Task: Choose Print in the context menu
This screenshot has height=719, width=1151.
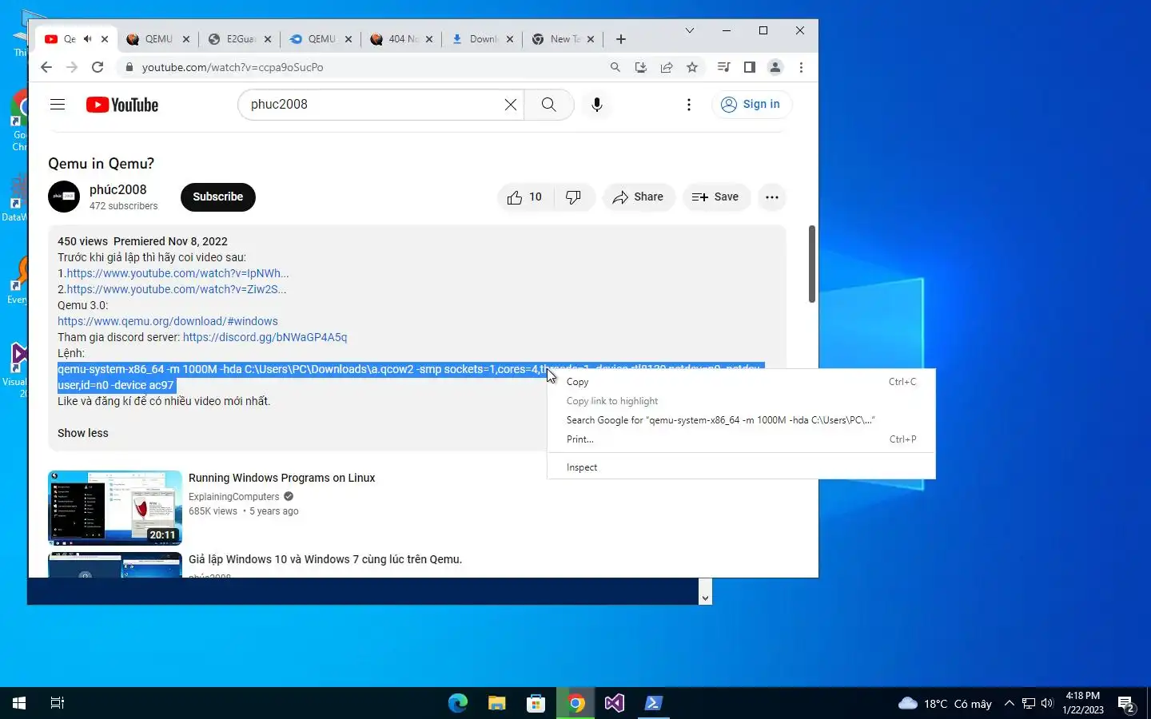Action: (x=741, y=439)
